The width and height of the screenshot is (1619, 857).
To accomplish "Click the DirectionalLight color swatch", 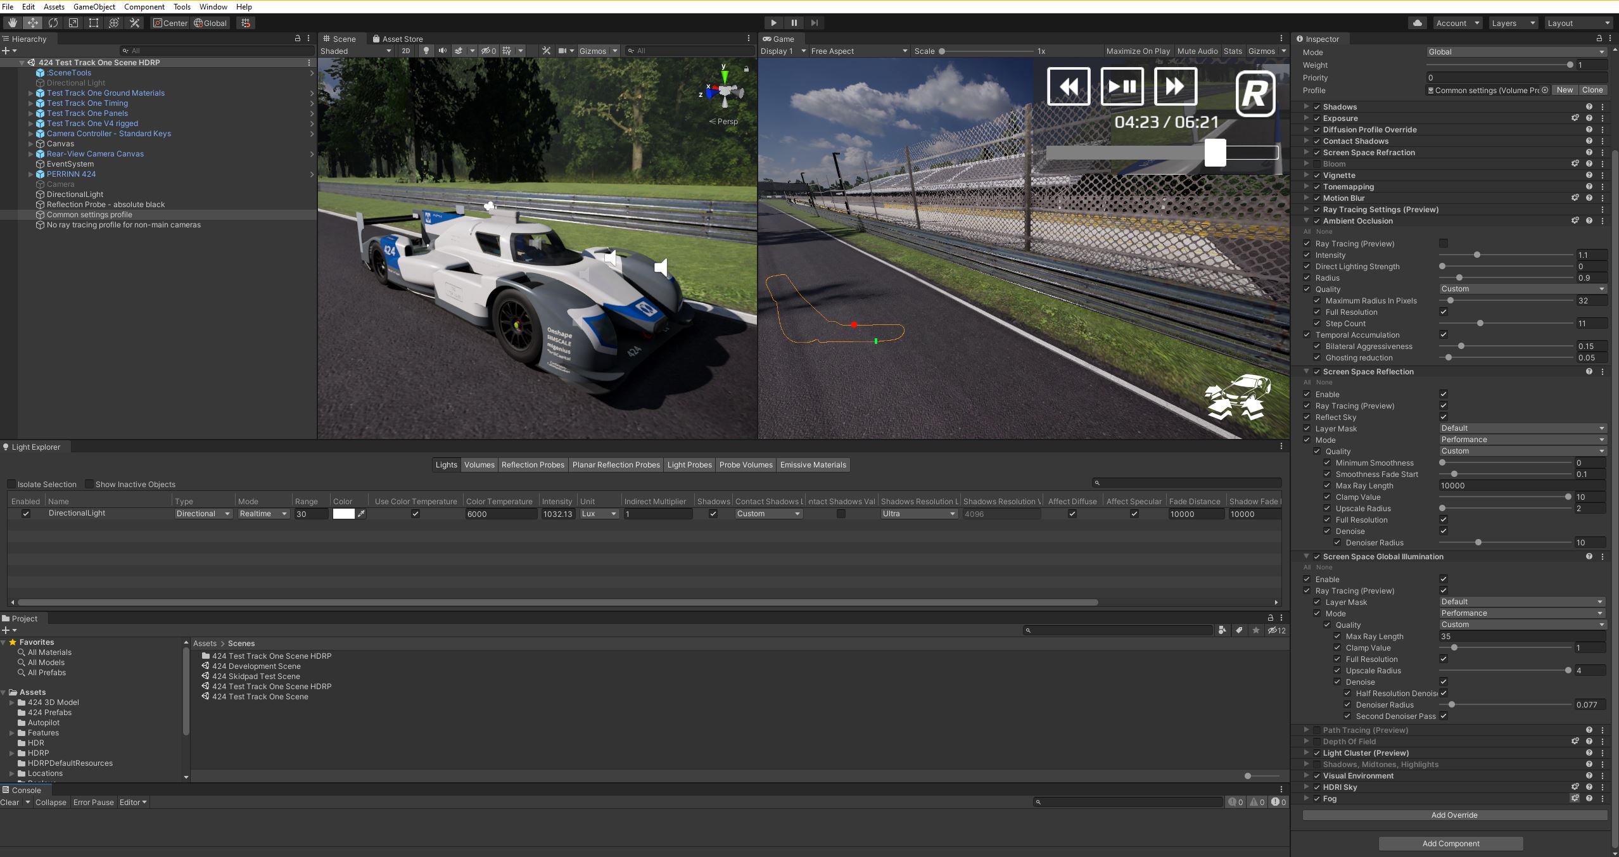I will click(343, 514).
